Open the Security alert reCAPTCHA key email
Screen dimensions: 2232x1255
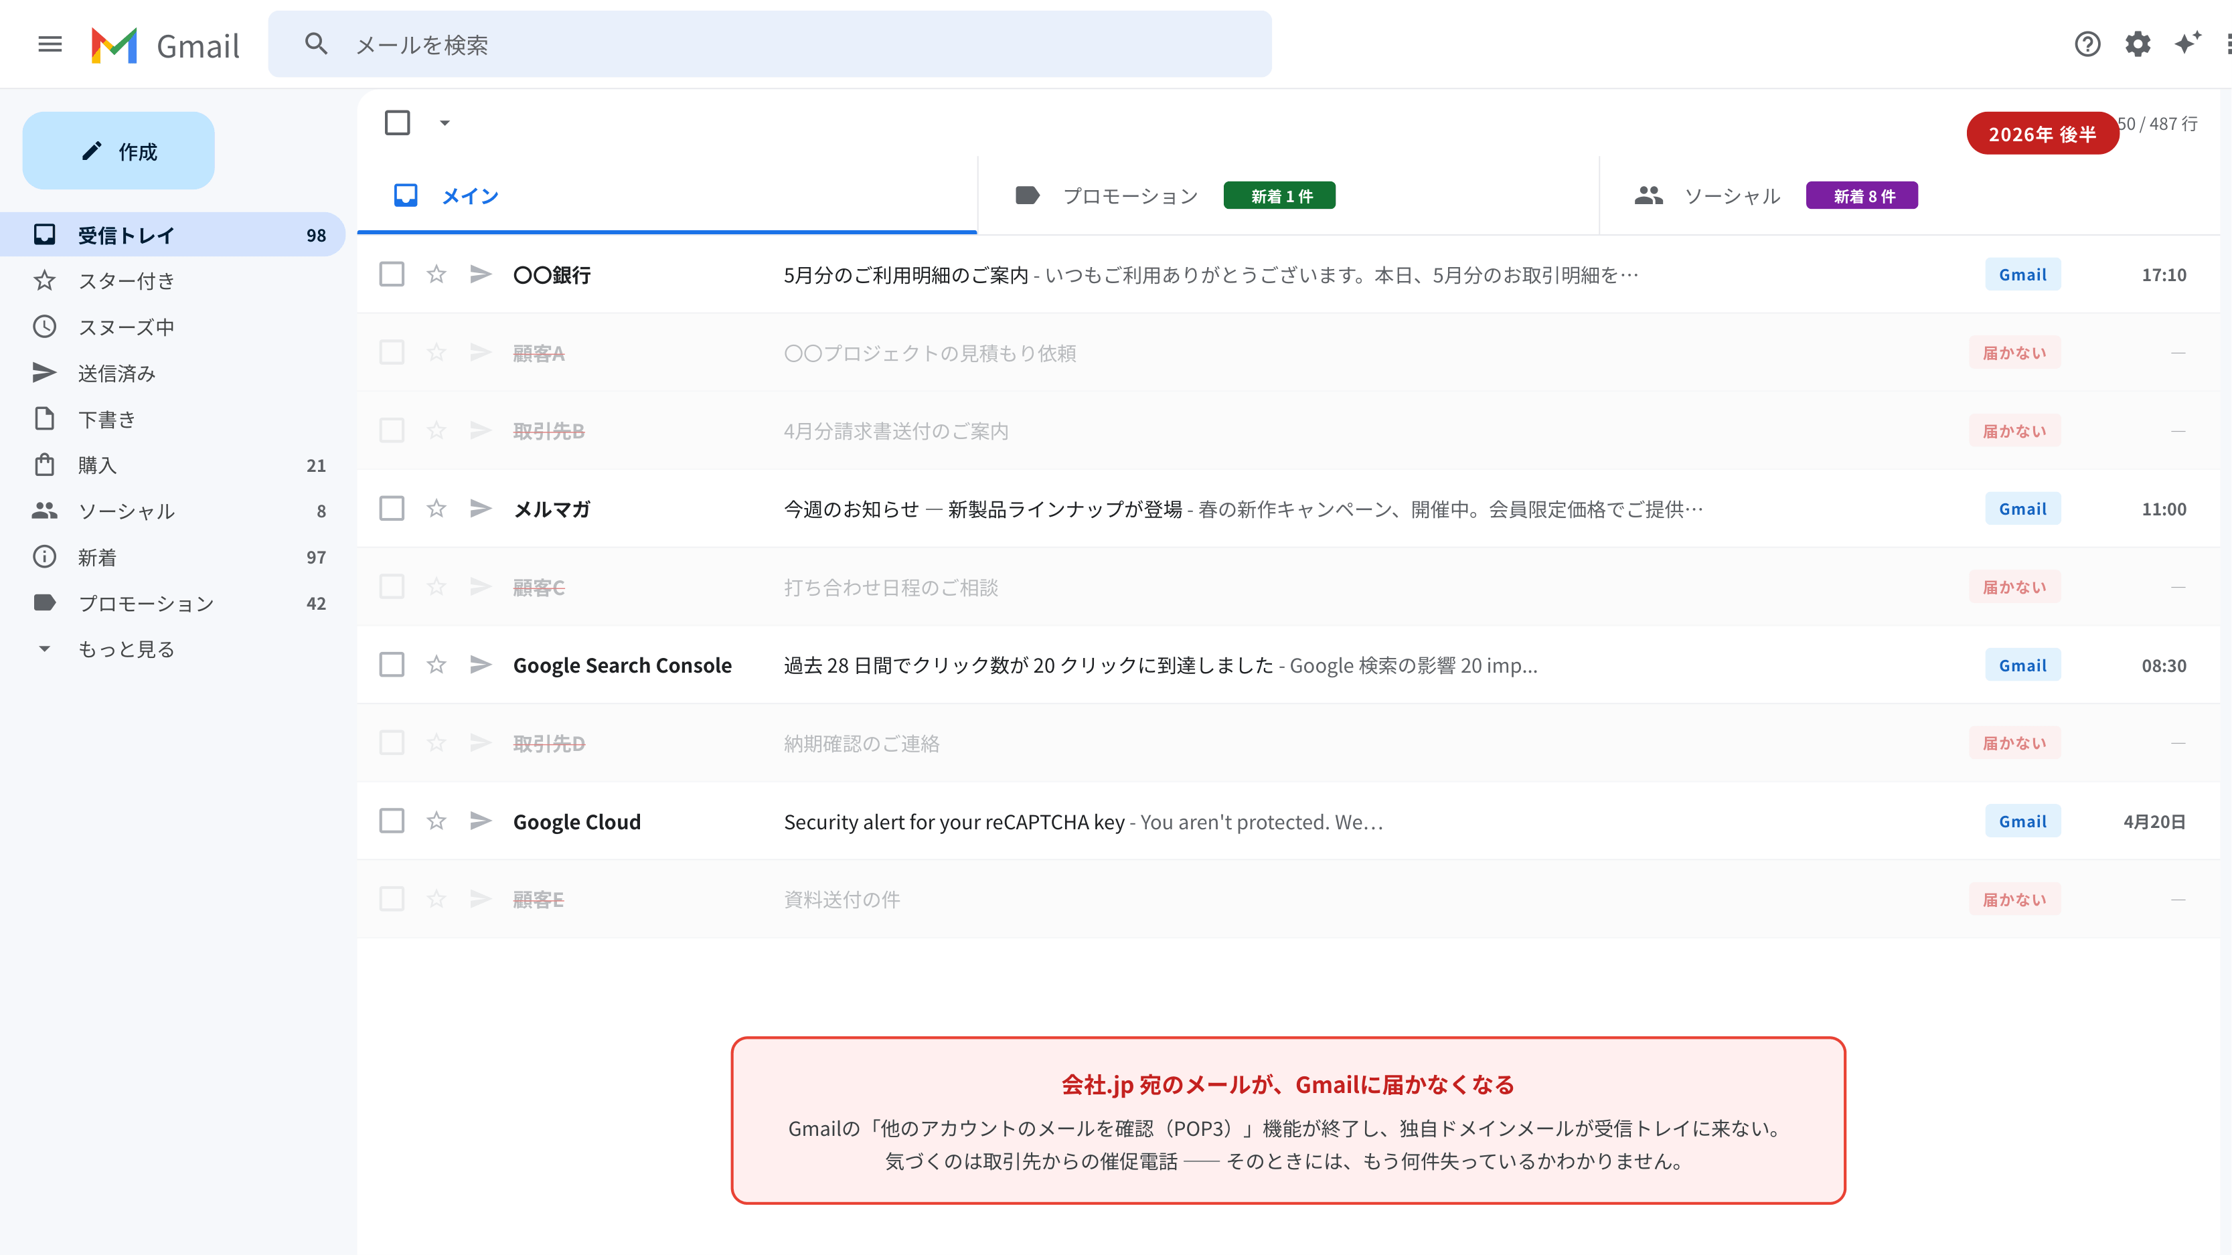point(1287,820)
